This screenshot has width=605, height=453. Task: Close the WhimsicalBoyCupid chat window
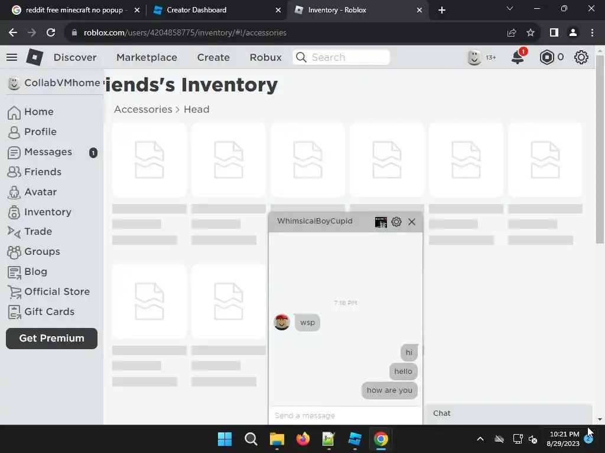coord(412,222)
